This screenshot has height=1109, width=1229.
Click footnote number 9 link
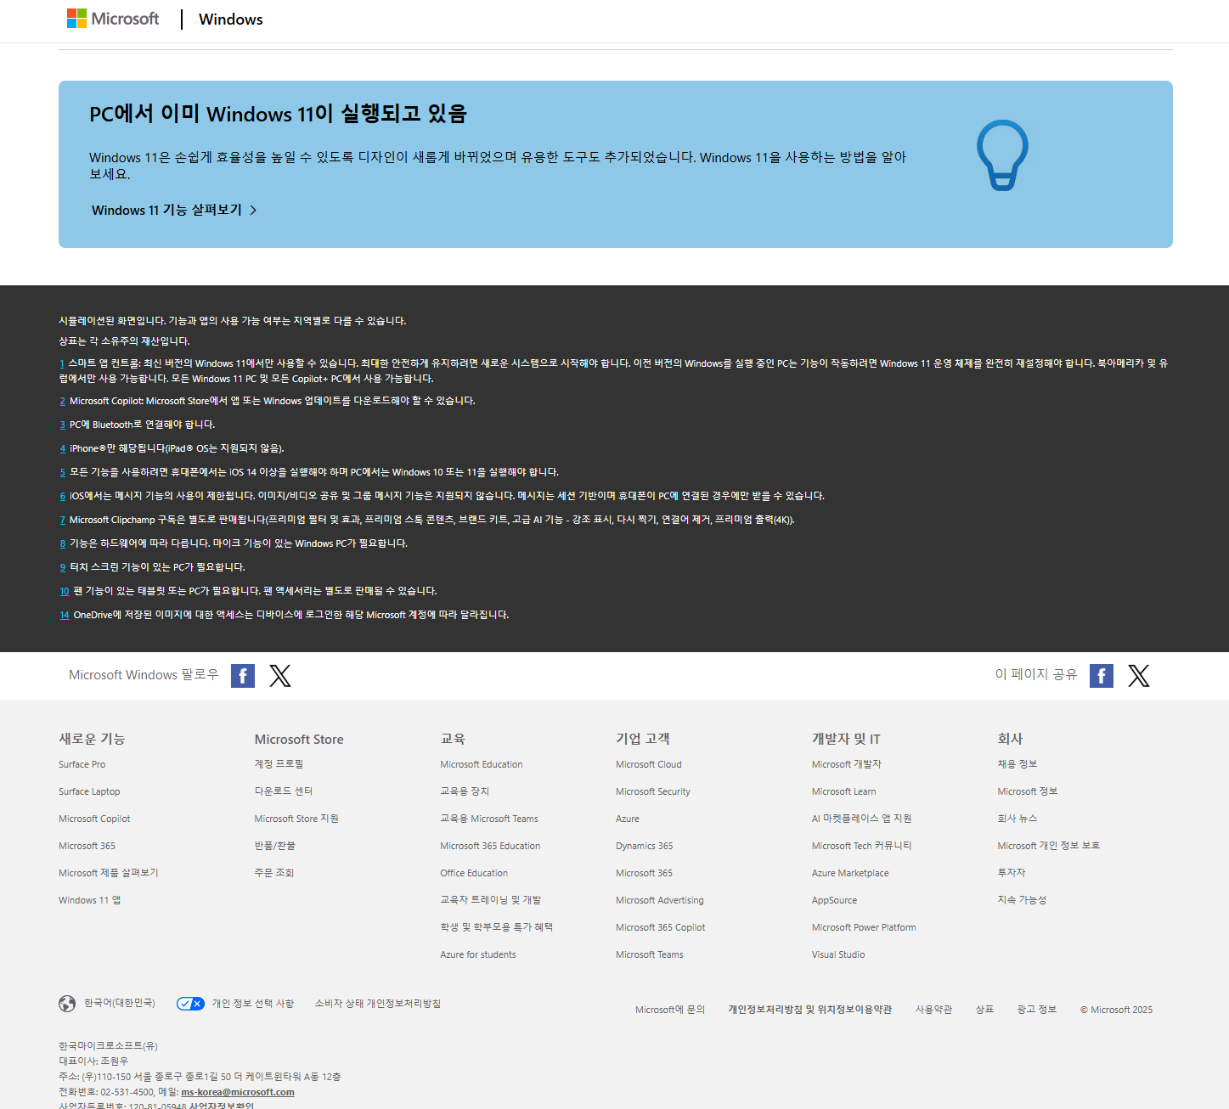tap(62, 567)
